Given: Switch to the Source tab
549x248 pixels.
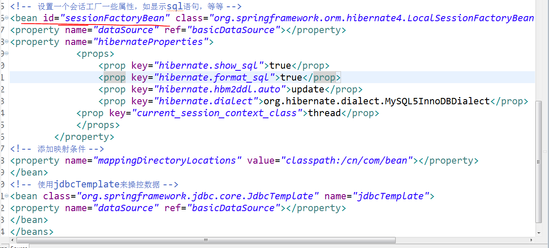Looking at the screenshot, I should pyautogui.click(x=19, y=246).
